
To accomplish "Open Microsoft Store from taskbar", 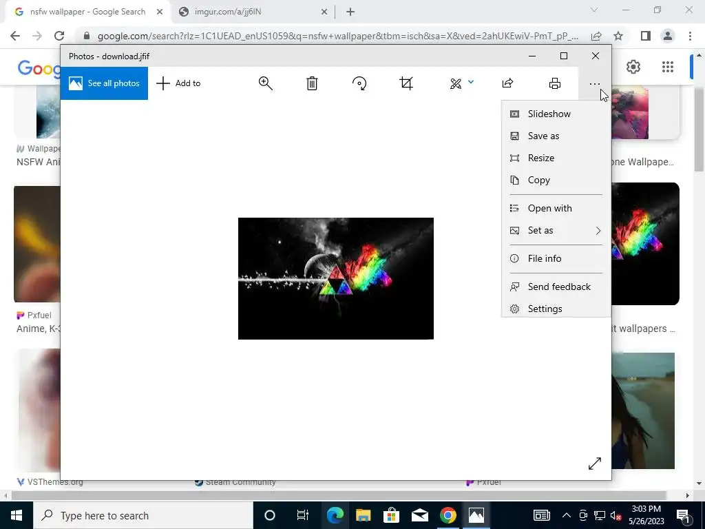I will click(391, 515).
